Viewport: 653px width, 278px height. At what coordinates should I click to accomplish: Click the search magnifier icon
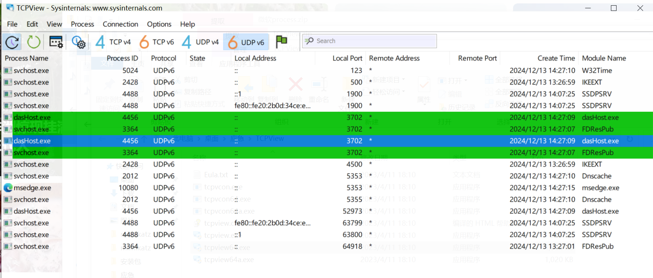pyautogui.click(x=309, y=41)
